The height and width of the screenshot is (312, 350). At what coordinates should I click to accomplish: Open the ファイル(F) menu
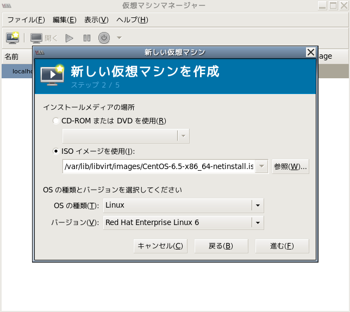[26, 20]
